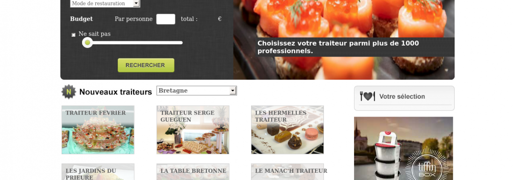The height and width of the screenshot is (180, 515).
Task: Open Les Jardins du Prieure listing
Action: point(98,172)
